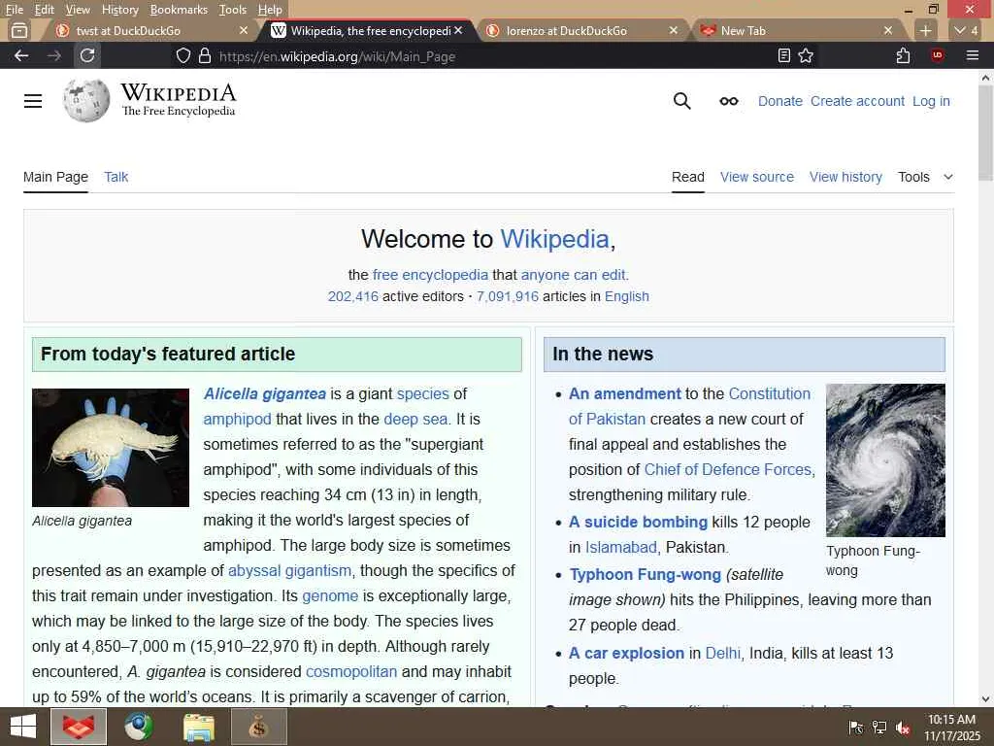Image resolution: width=994 pixels, height=746 pixels.
Task: Open the Action Center flag tray icon
Action: [855, 728]
